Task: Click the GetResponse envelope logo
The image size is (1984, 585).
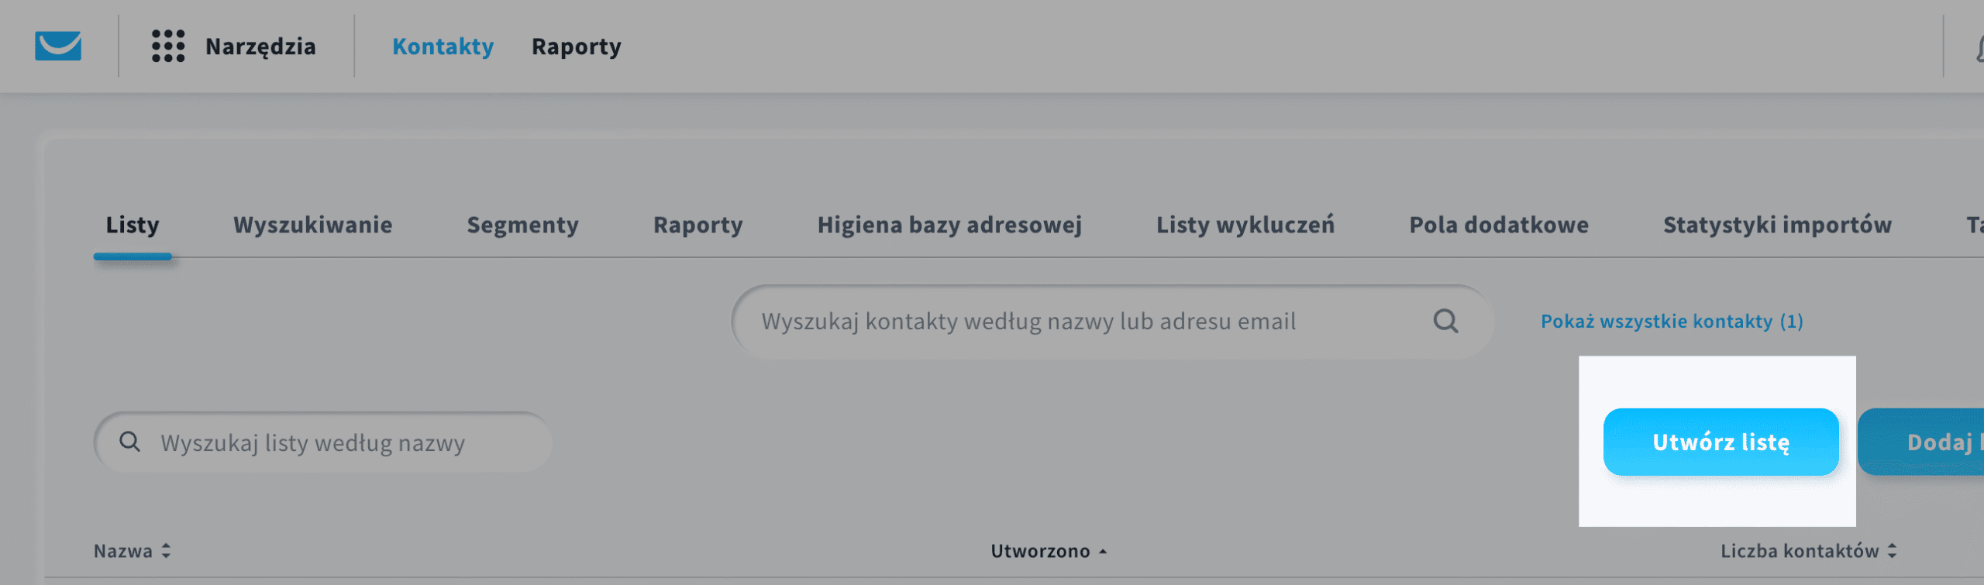Action: (58, 46)
